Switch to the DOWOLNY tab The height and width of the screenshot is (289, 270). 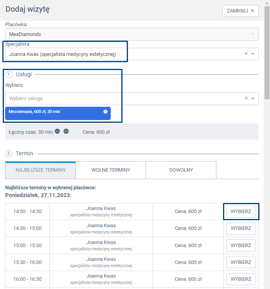[x=181, y=170]
